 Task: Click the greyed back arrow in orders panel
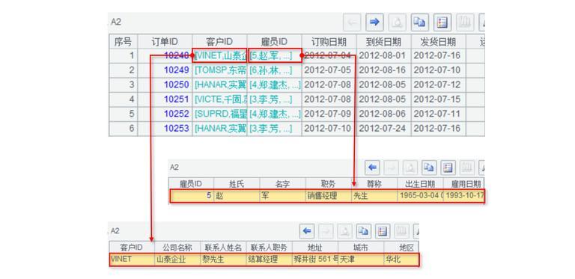[352, 22]
